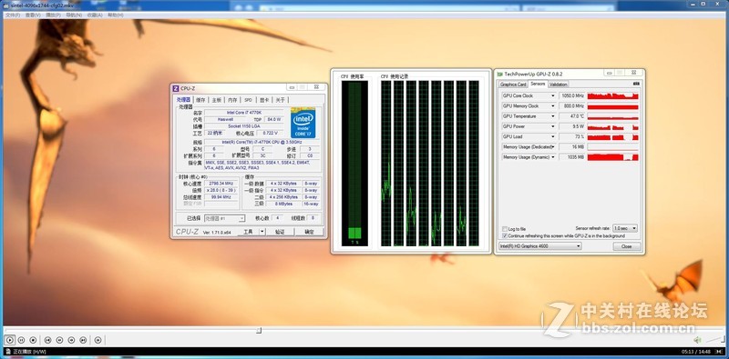The image size is (729, 359).
Task: Switch to the SPD tab in CPU-Z
Action: point(248,100)
